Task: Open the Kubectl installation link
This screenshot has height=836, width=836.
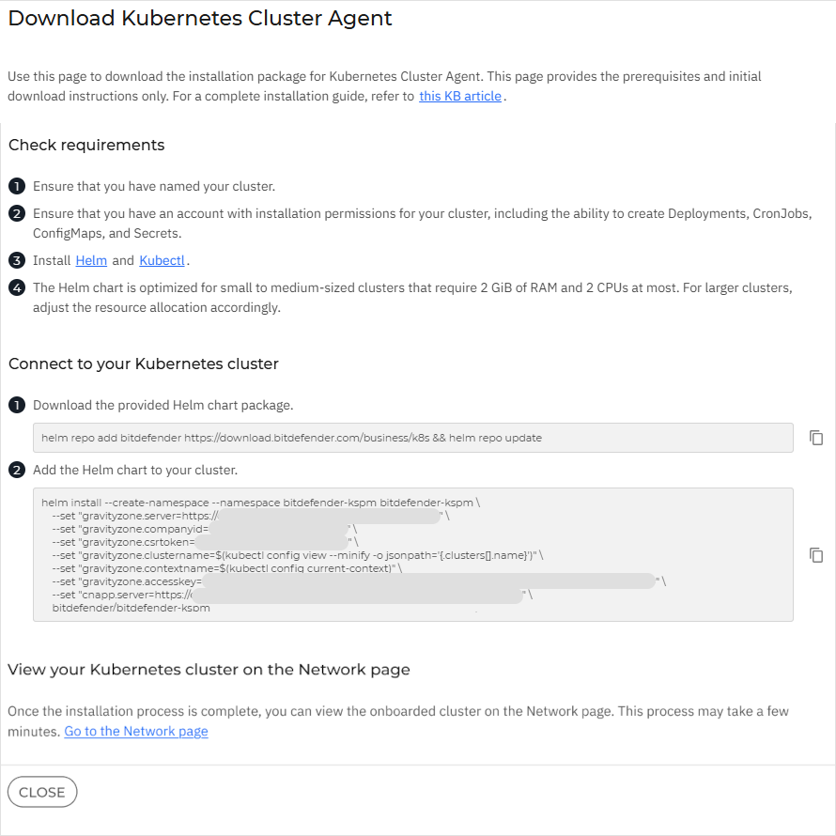Action: pos(162,260)
